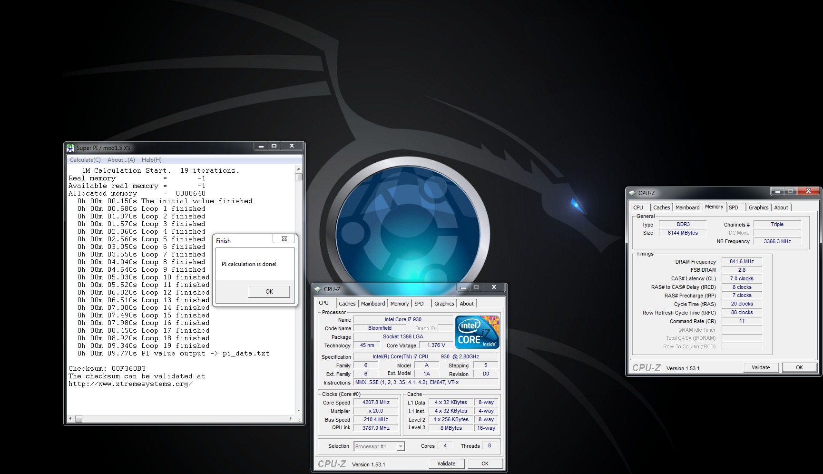Close the Super PI window

tap(292, 146)
